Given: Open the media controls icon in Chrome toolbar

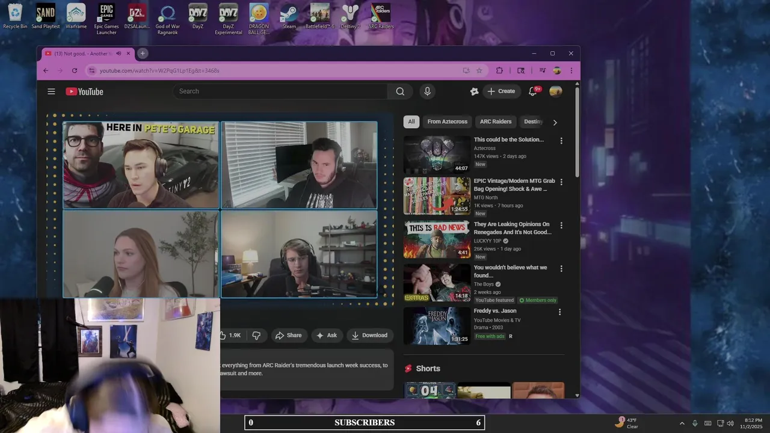Looking at the screenshot, I should pyautogui.click(x=543, y=70).
